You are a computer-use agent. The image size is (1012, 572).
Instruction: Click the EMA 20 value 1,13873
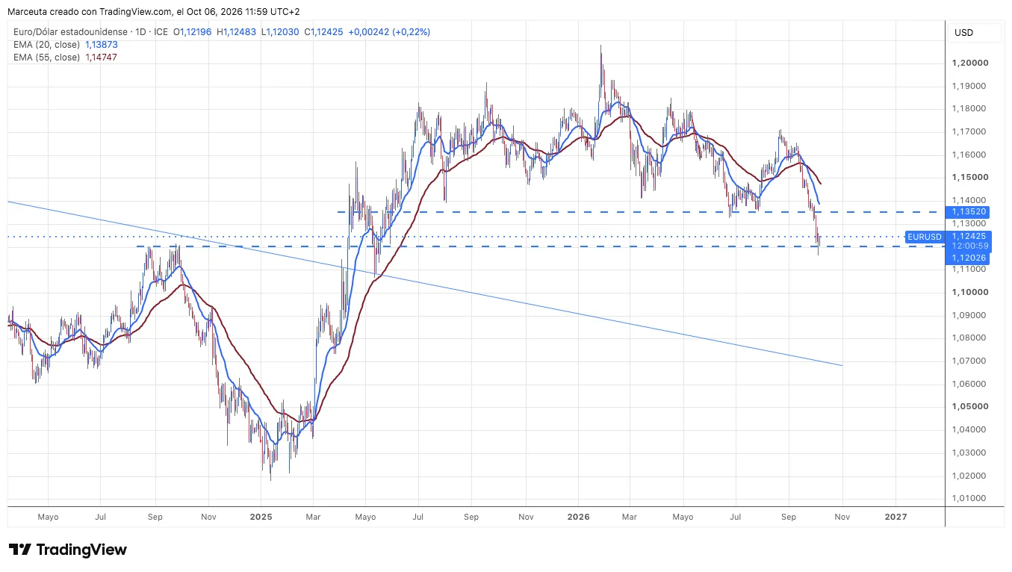coord(102,45)
